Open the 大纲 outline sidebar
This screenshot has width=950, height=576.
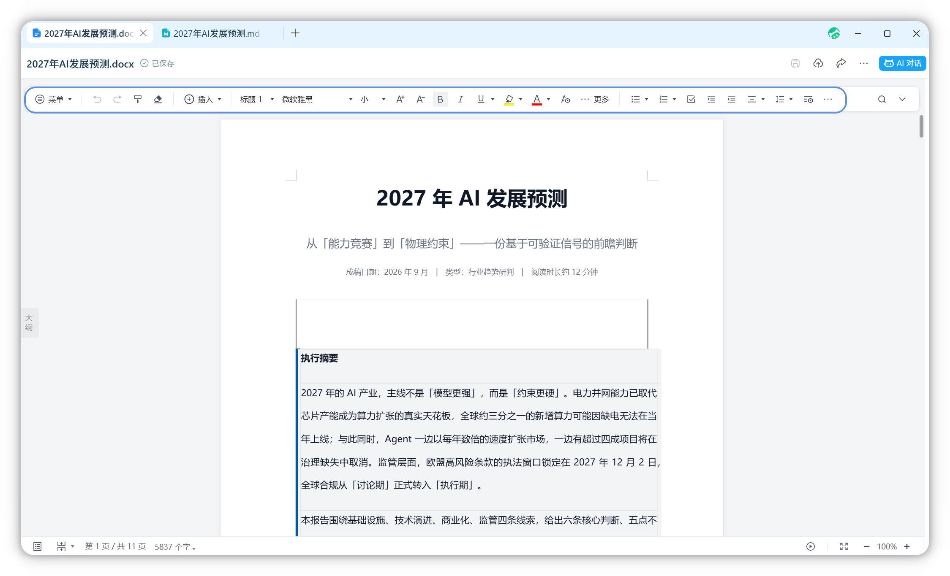click(29, 322)
